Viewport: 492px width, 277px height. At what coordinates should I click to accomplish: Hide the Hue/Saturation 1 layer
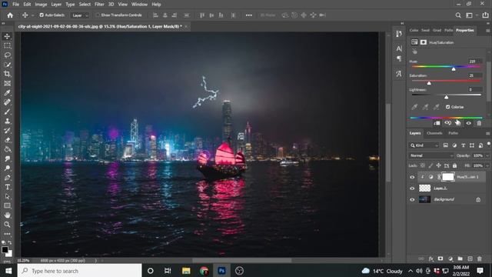(x=412, y=177)
